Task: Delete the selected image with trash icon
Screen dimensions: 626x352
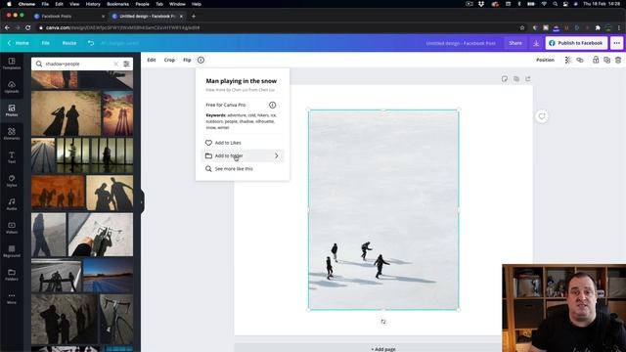Action: point(618,60)
